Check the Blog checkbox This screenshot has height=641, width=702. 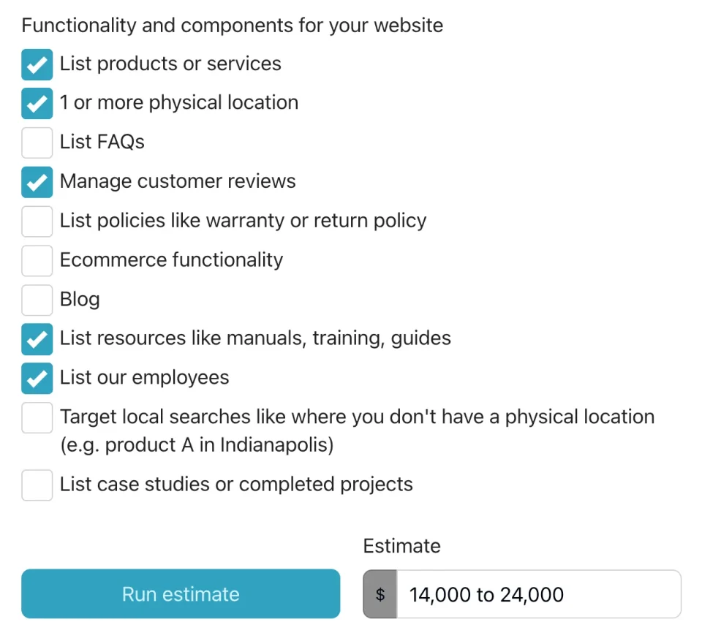pos(37,300)
